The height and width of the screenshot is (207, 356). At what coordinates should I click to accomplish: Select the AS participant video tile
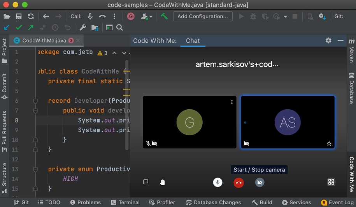(x=288, y=122)
